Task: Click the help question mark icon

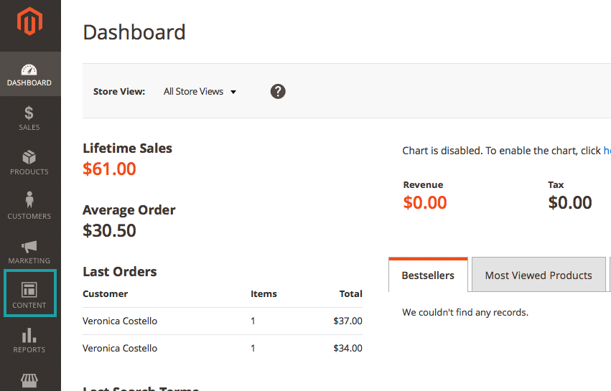Action: (x=278, y=91)
